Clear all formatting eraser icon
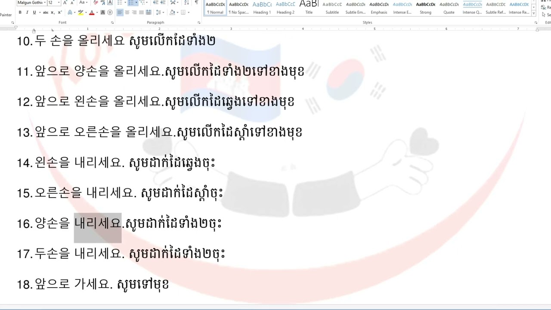This screenshot has width=551, height=310. (x=96, y=3)
